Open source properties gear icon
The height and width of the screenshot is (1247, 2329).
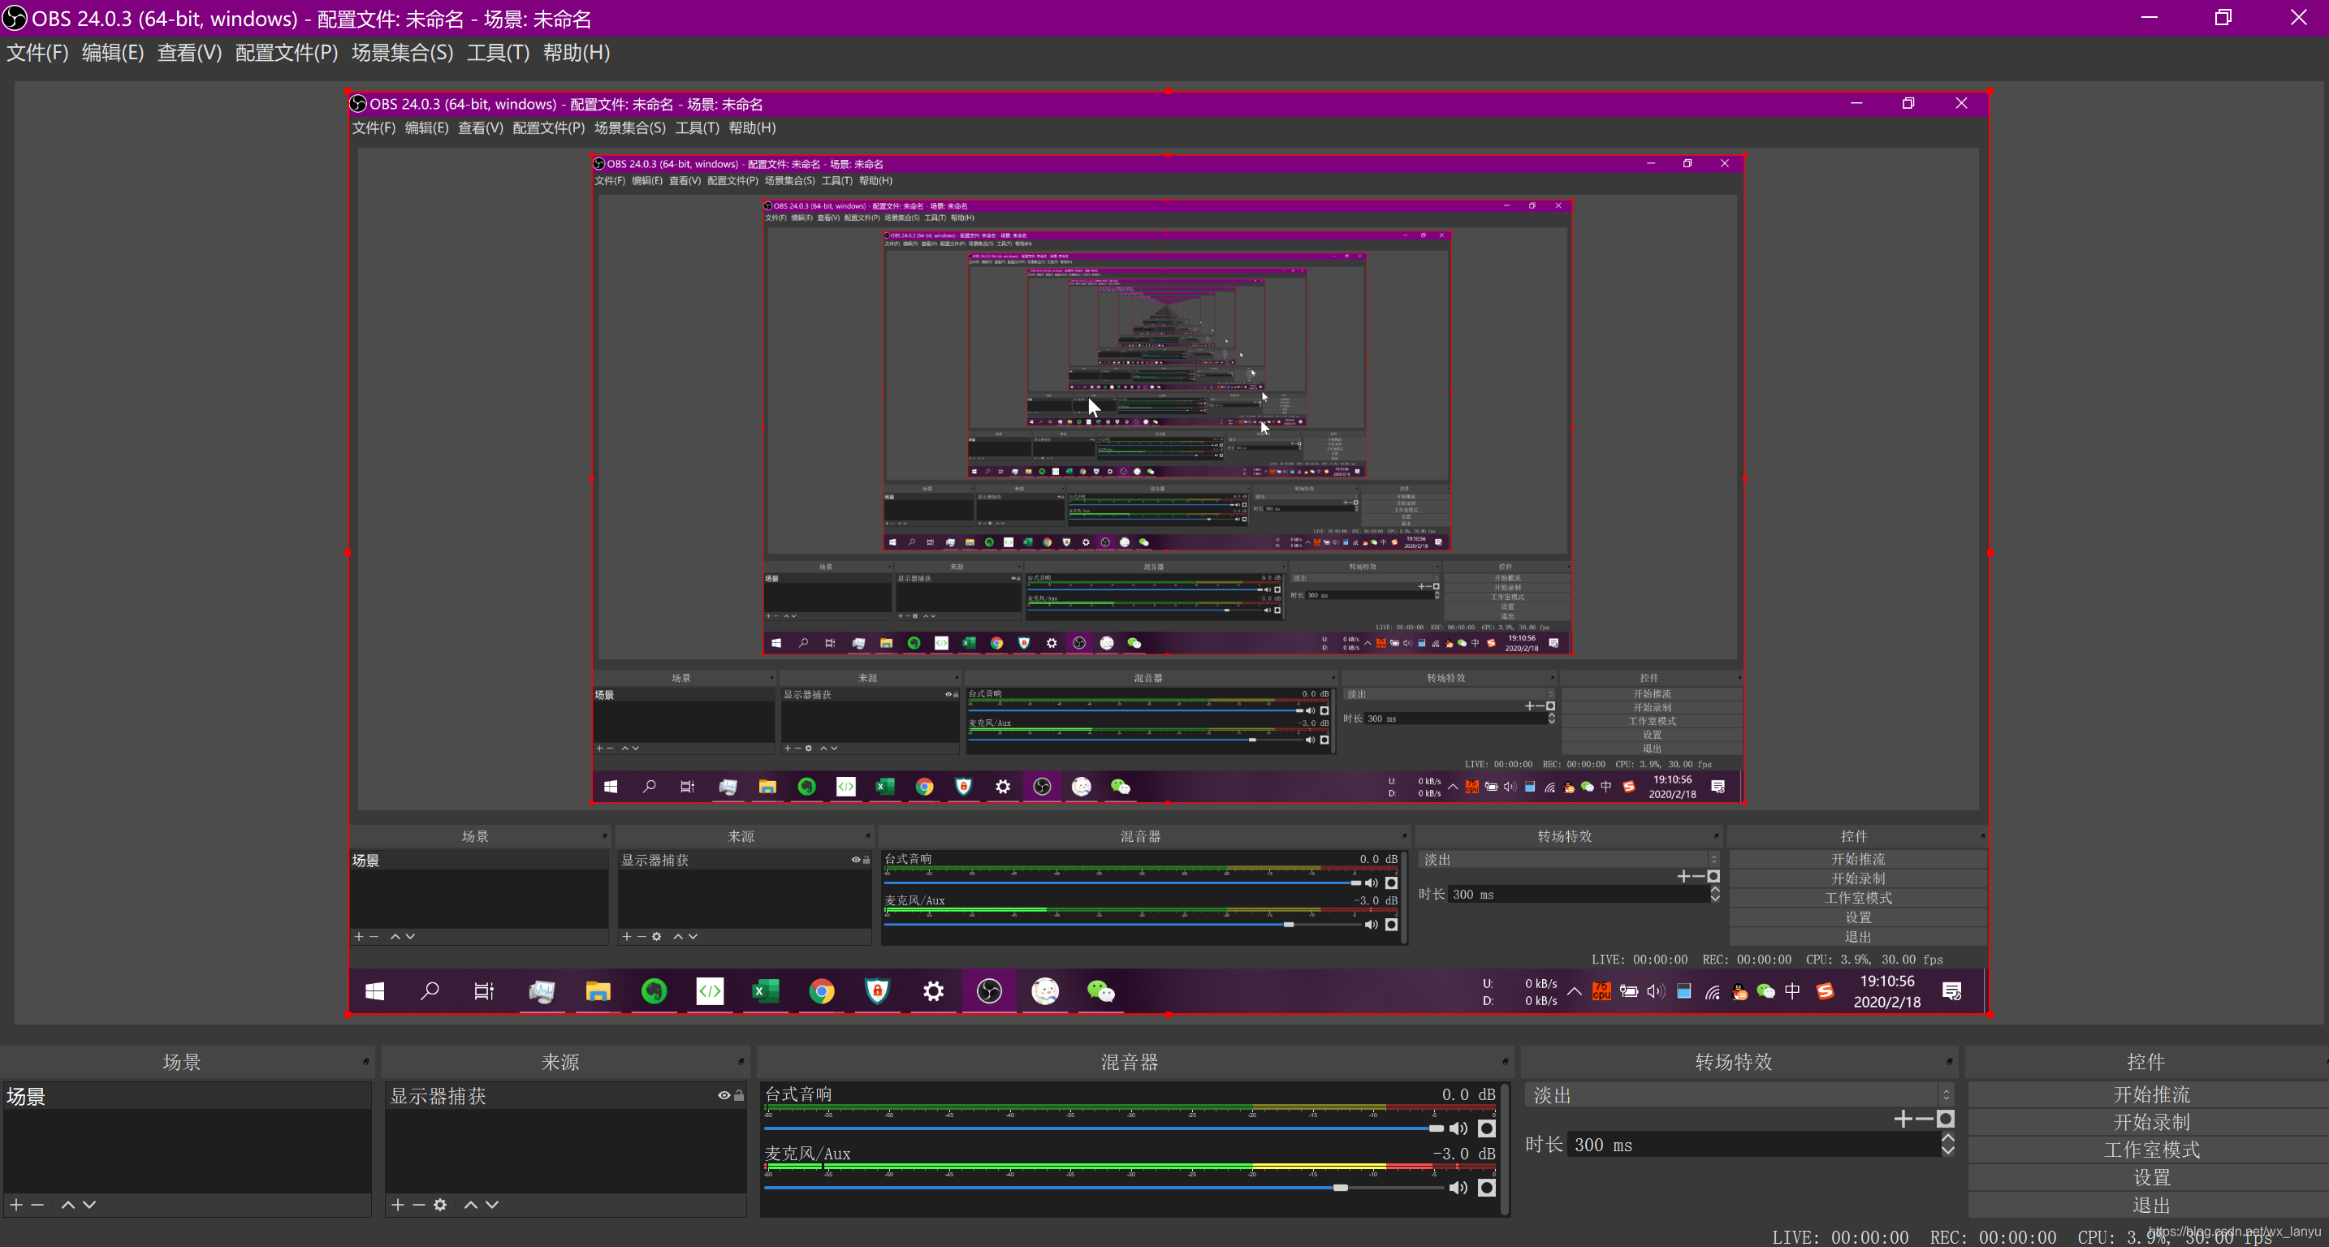440,1205
